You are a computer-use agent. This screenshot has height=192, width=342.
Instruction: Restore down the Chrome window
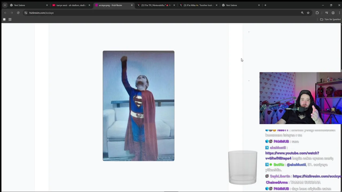pos(331,5)
